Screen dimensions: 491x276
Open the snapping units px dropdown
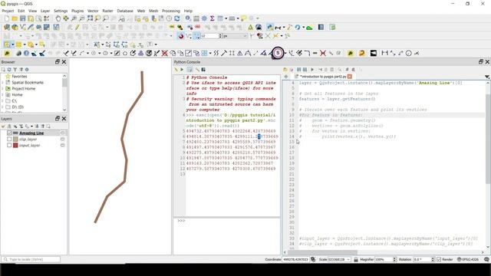(236, 36)
